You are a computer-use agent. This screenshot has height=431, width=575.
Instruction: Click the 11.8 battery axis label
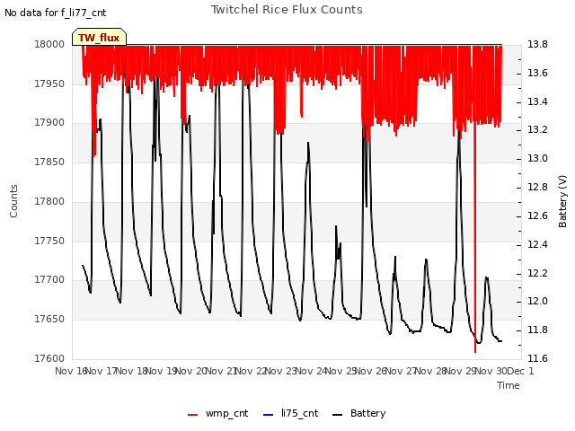[537, 330]
